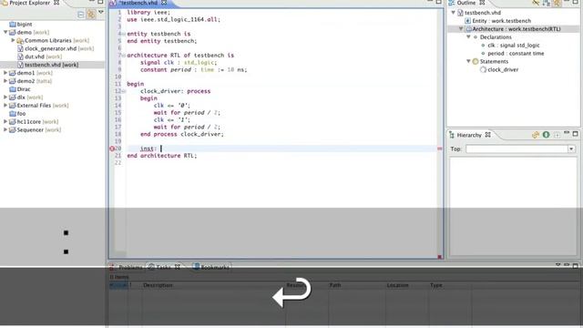Open clock_generator.vhd file

51,48
